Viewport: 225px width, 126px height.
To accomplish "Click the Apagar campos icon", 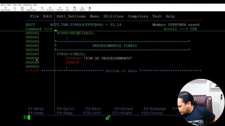I will pyautogui.click(x=31, y=9).
